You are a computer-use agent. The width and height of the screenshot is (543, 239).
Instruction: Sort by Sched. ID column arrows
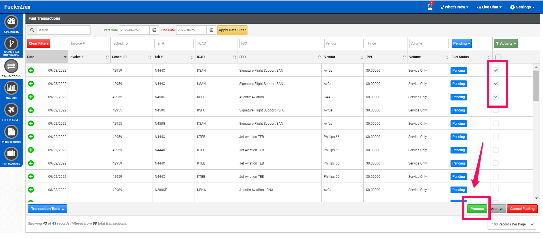(x=150, y=57)
